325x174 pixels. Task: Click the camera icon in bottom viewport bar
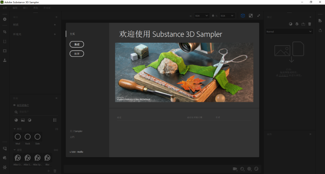click(235, 169)
